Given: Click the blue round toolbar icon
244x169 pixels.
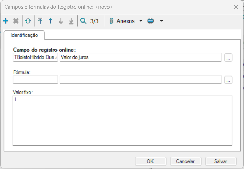Looking at the screenshot, I should point(150,21).
